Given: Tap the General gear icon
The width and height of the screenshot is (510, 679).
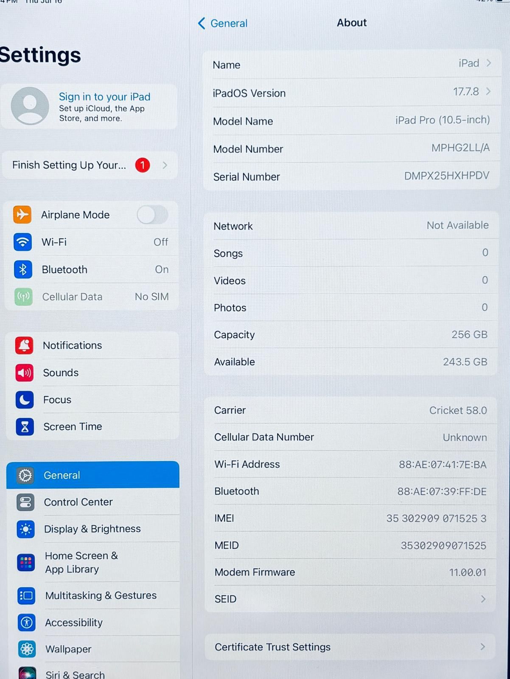Looking at the screenshot, I should point(25,475).
